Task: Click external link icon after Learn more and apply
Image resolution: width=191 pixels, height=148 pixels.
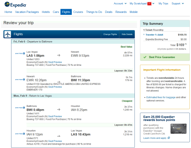Action: 169,138
